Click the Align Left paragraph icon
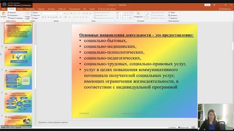 click(75, 17)
